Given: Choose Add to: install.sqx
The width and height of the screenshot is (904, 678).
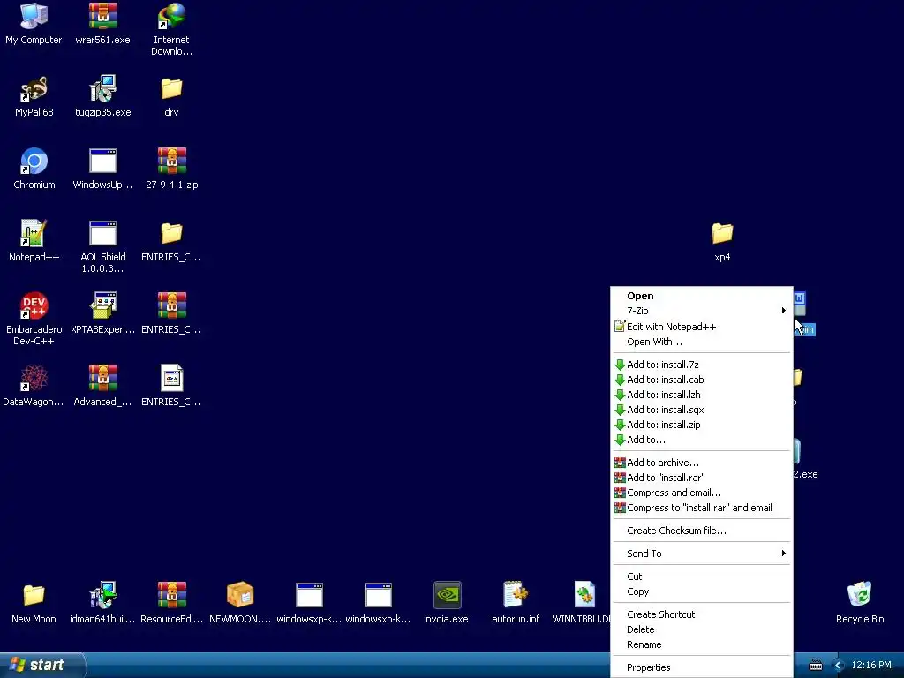Looking at the screenshot, I should [702, 410].
